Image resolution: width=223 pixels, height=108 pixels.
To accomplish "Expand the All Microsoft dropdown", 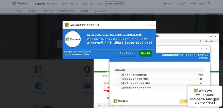I will 168,4.
